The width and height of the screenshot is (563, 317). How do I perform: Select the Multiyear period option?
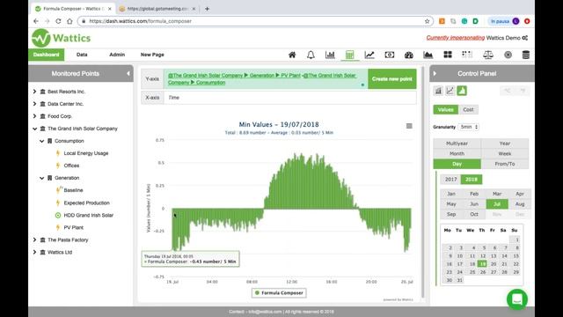pos(457,144)
